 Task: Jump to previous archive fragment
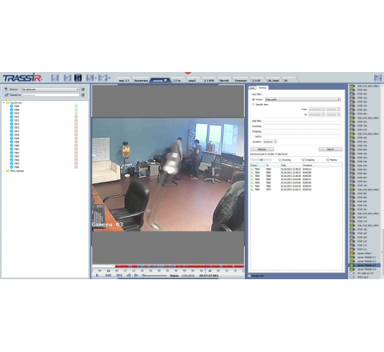click(x=108, y=275)
